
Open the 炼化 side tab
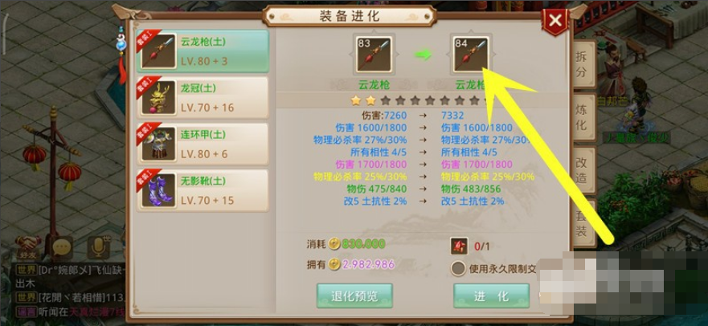(x=583, y=118)
